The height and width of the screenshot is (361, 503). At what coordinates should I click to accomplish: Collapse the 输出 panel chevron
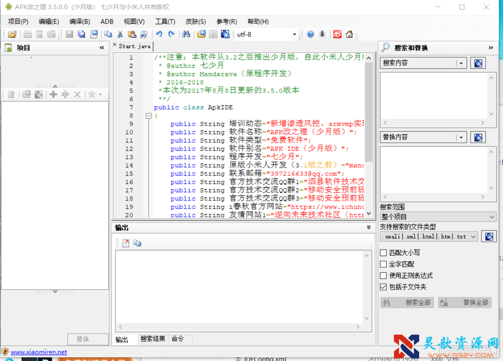(368, 227)
